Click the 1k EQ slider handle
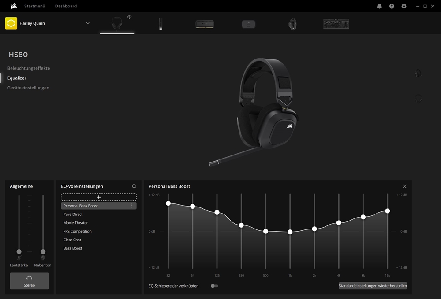The width and height of the screenshot is (441, 299). [290, 232]
